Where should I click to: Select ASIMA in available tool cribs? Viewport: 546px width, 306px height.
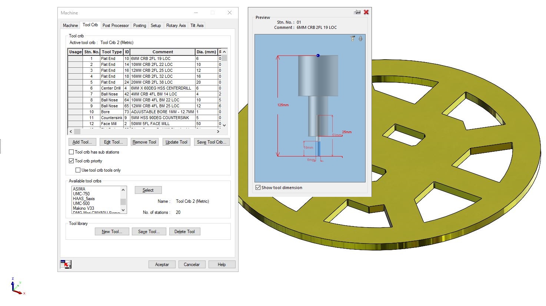coord(79,189)
